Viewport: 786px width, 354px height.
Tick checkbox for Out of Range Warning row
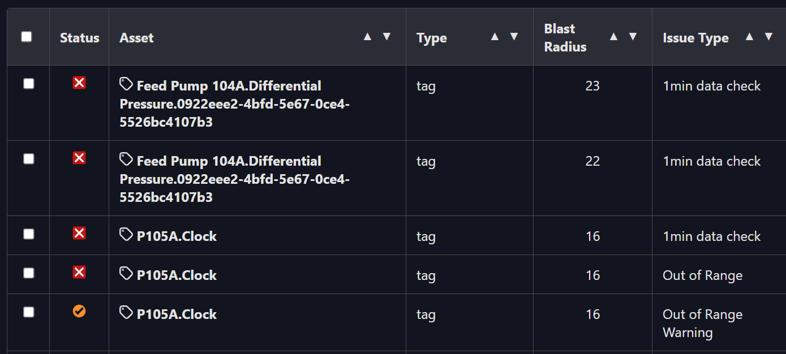click(x=28, y=312)
